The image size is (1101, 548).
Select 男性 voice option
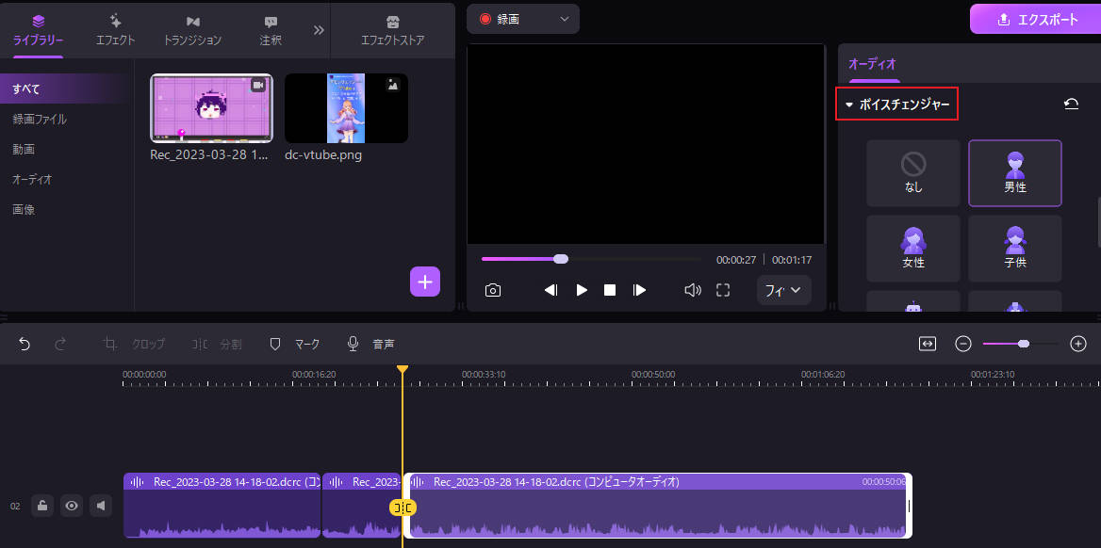[1014, 173]
